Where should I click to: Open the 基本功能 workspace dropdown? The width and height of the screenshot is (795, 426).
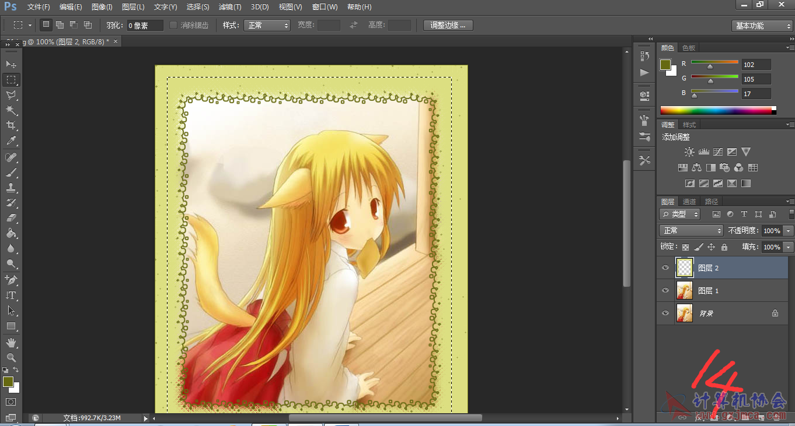(762, 26)
